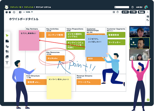Select the bottom video tile of the woman
Image resolution: width=154 pixels, height=111 pixels.
tap(140, 55)
